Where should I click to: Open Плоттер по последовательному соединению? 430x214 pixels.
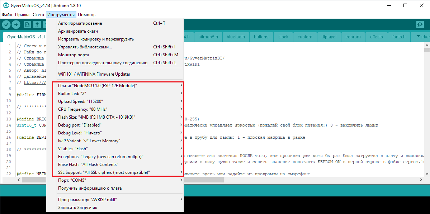[x=115, y=63]
